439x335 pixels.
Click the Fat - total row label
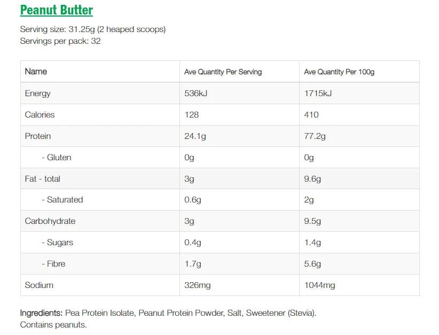tap(43, 179)
